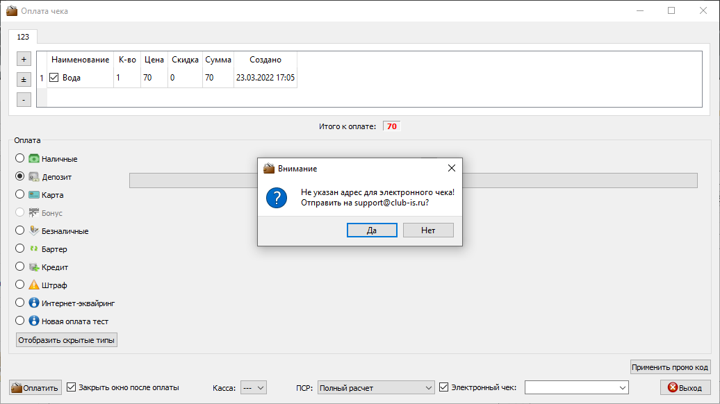Click the card icon beside Карта
Image resolution: width=720 pixels, height=404 pixels.
point(33,195)
